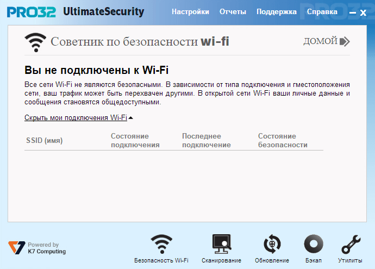Click the PRO32 logo in header

coord(32,12)
